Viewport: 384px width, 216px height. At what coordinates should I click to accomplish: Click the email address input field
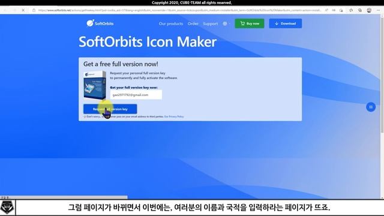tap(136, 95)
